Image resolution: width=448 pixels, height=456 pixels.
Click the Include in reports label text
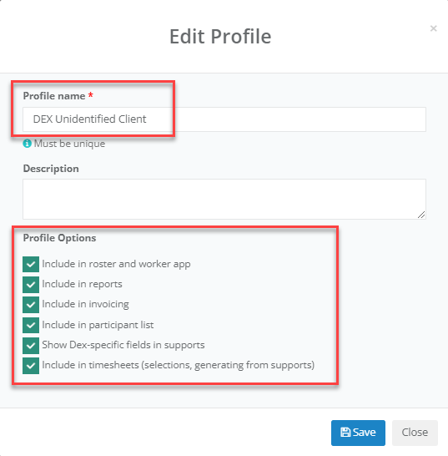pyautogui.click(x=82, y=284)
